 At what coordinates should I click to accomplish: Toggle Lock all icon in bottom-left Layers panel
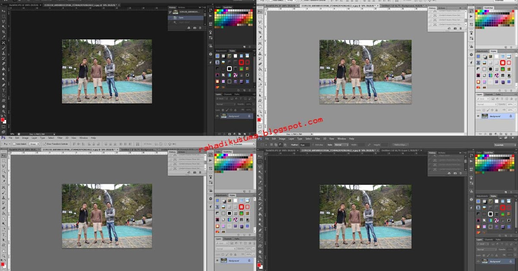(235, 255)
